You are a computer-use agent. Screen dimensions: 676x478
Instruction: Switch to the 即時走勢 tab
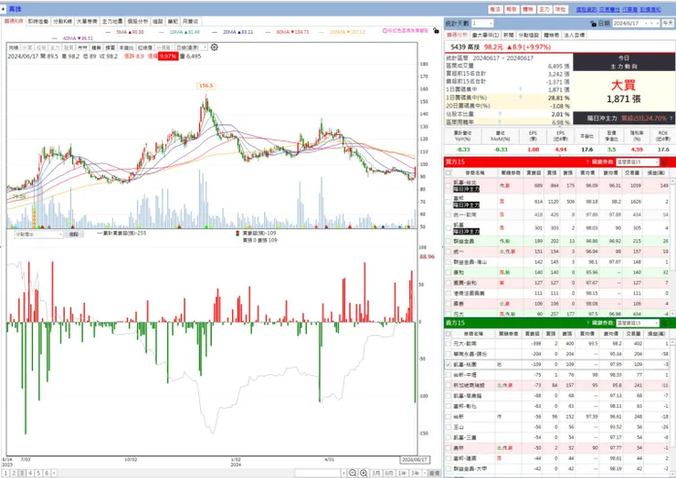pyautogui.click(x=38, y=21)
